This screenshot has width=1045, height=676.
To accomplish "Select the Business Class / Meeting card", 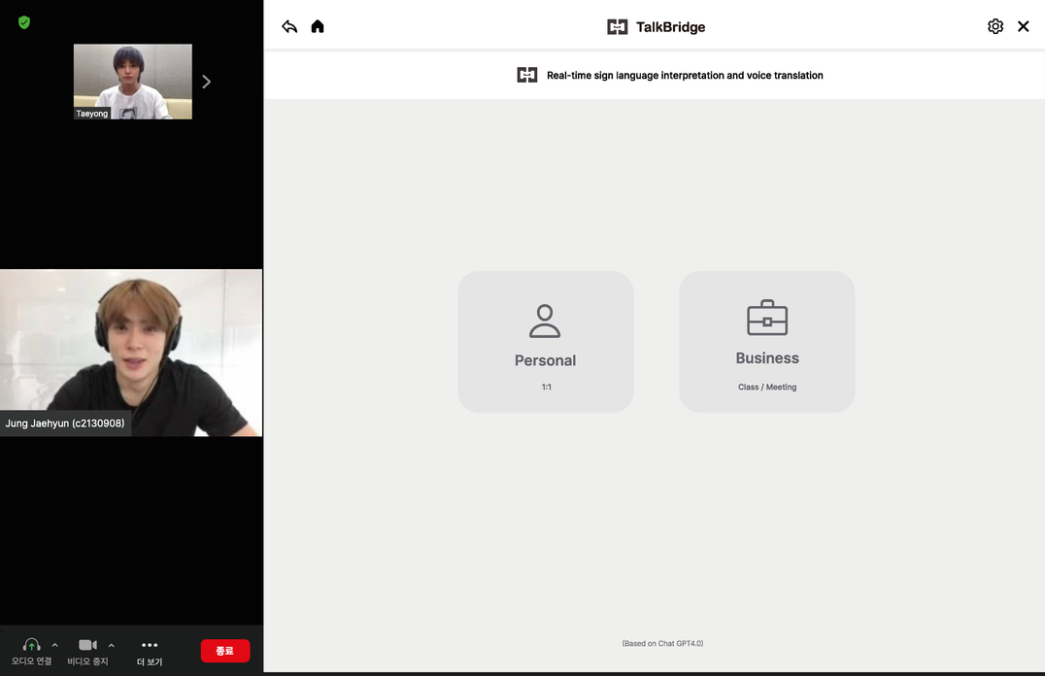I will (x=767, y=341).
